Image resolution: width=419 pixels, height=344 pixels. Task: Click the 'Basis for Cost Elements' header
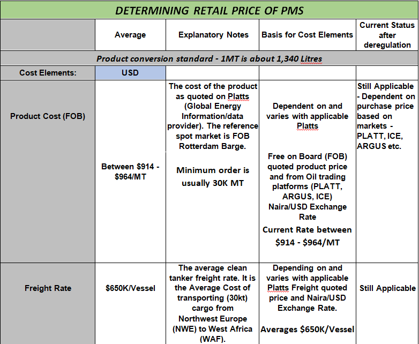click(x=308, y=35)
